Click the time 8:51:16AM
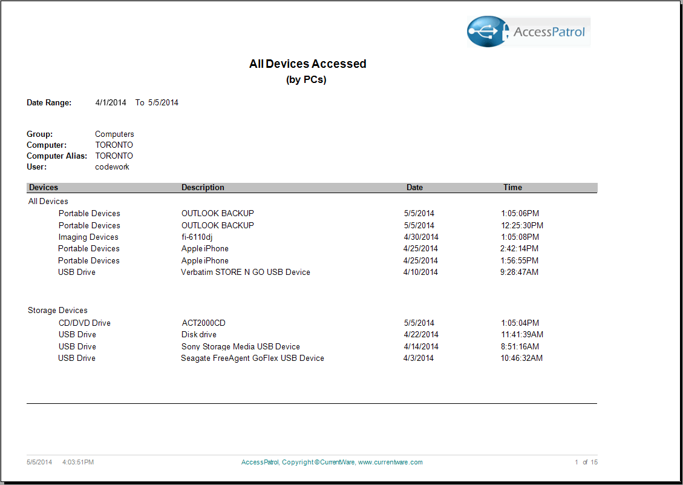The width and height of the screenshot is (683, 485). pyautogui.click(x=520, y=346)
